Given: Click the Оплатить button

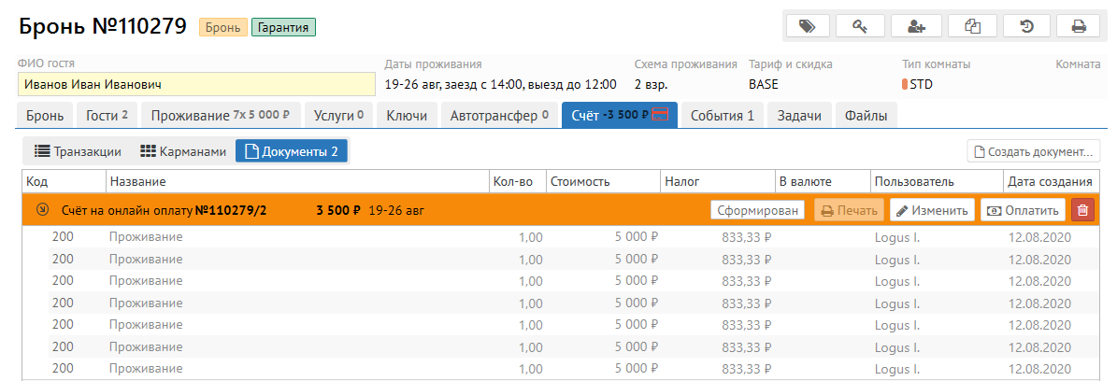Looking at the screenshot, I should click(1023, 210).
